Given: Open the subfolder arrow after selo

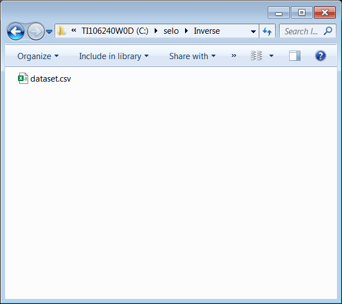Looking at the screenshot, I should (x=186, y=31).
